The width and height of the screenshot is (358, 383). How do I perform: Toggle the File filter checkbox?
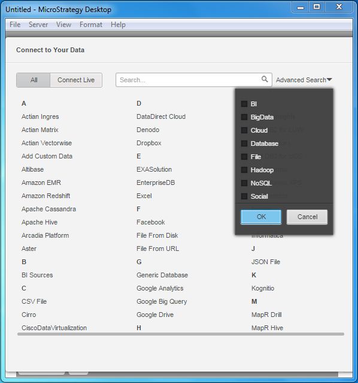coord(244,157)
